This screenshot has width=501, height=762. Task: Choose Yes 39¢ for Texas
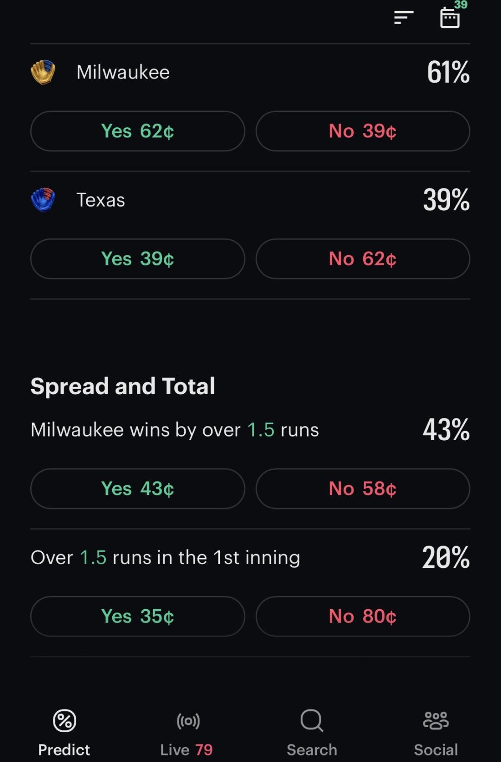138,259
